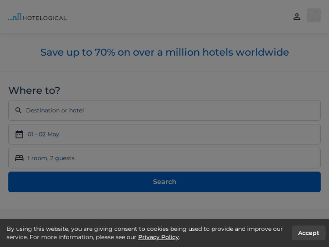Click the bed icon beside room count

pyautogui.click(x=19, y=158)
